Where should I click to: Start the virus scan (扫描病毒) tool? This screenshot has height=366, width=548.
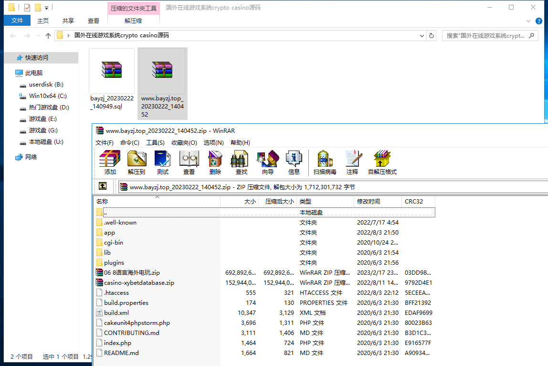(x=325, y=162)
